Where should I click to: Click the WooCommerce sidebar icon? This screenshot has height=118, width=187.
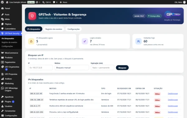[2, 53]
